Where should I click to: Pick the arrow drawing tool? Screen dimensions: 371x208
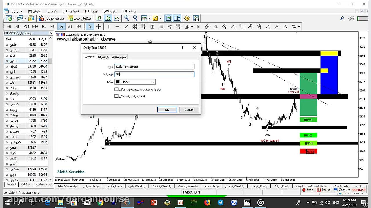[x=277, y=27]
